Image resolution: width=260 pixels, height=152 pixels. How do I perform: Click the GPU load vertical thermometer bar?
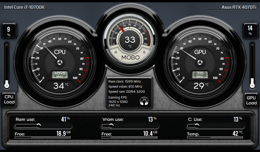tap(252, 66)
